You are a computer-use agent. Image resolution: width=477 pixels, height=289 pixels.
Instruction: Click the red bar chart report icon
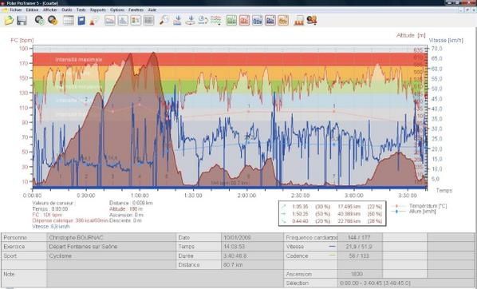[x=244, y=21]
